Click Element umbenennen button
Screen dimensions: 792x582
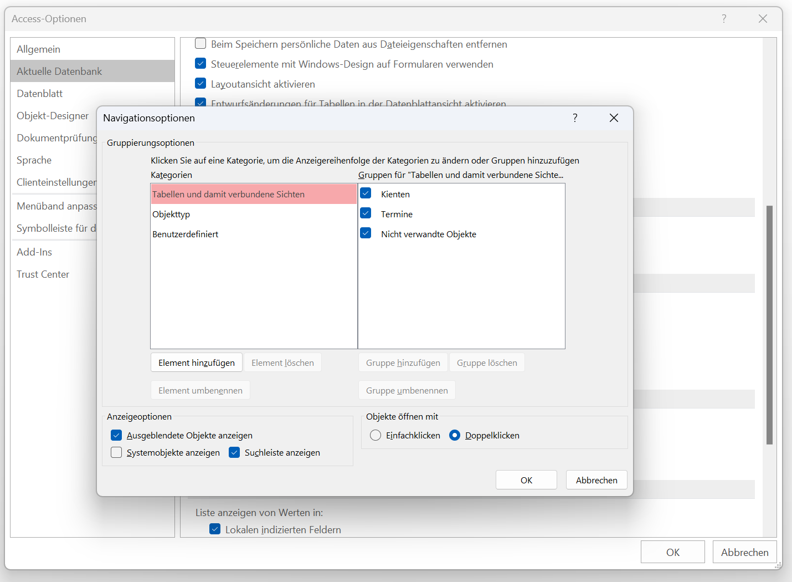[x=200, y=390]
